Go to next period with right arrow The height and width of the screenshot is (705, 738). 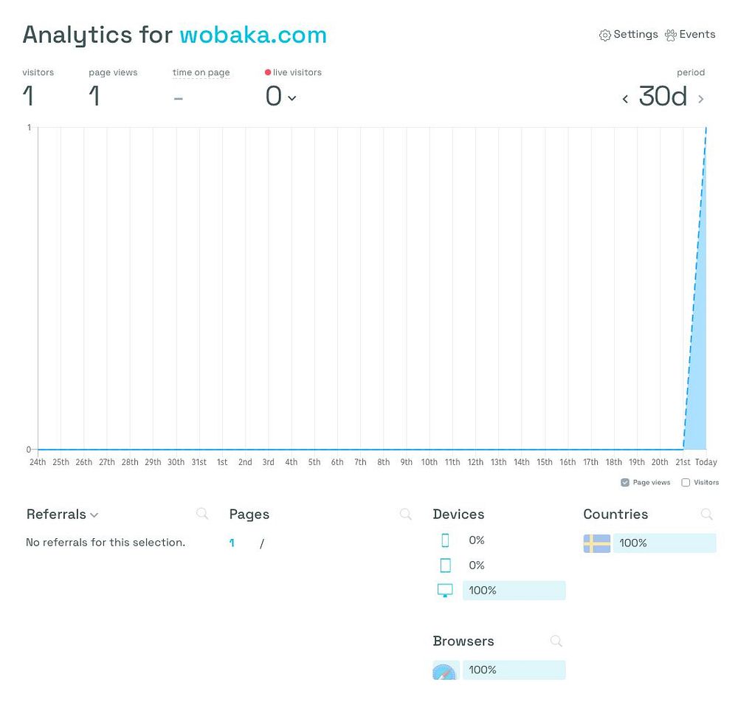[700, 99]
